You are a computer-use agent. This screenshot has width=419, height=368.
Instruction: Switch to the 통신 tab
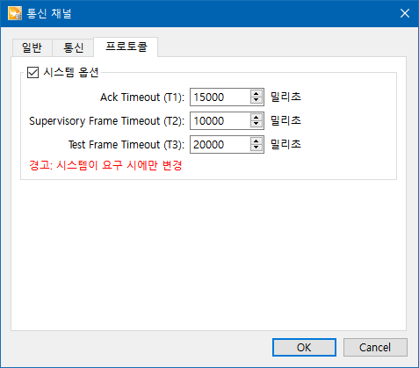[73, 47]
